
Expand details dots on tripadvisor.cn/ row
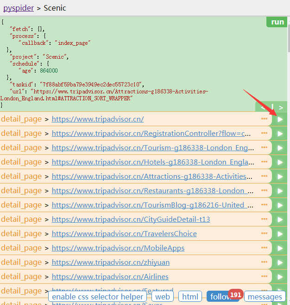pyautogui.click(x=264, y=119)
